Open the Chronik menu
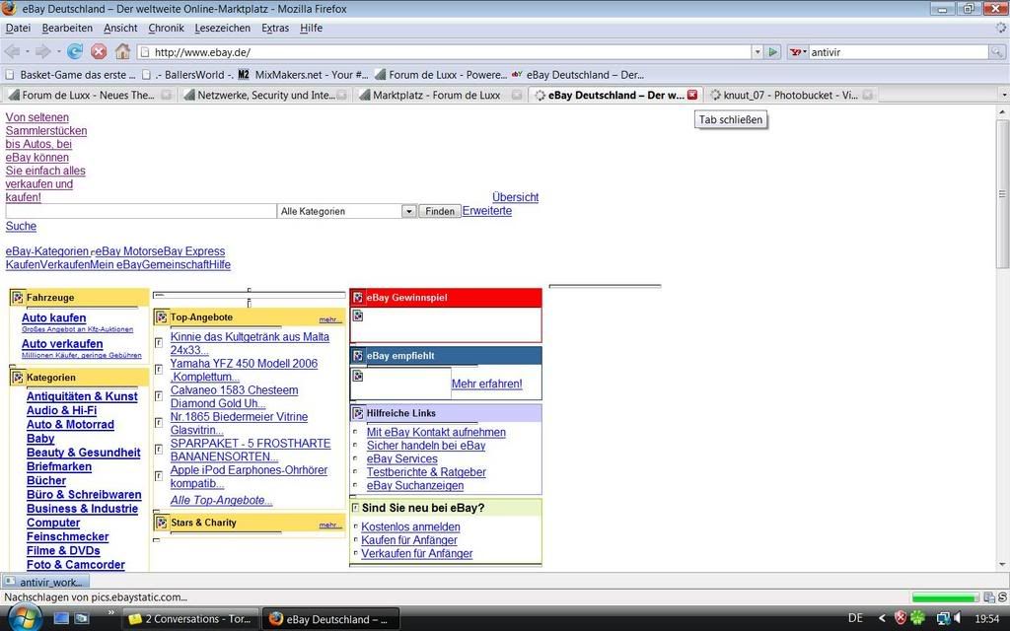 166,28
